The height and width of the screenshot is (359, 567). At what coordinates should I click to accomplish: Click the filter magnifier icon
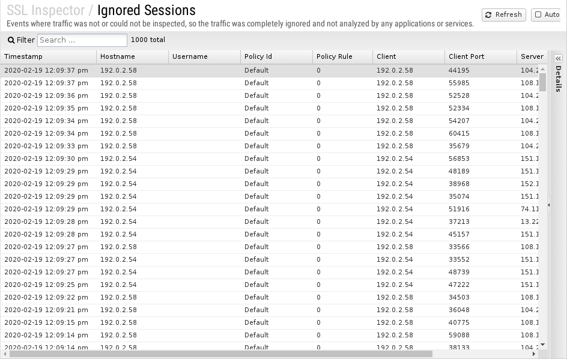(x=11, y=40)
